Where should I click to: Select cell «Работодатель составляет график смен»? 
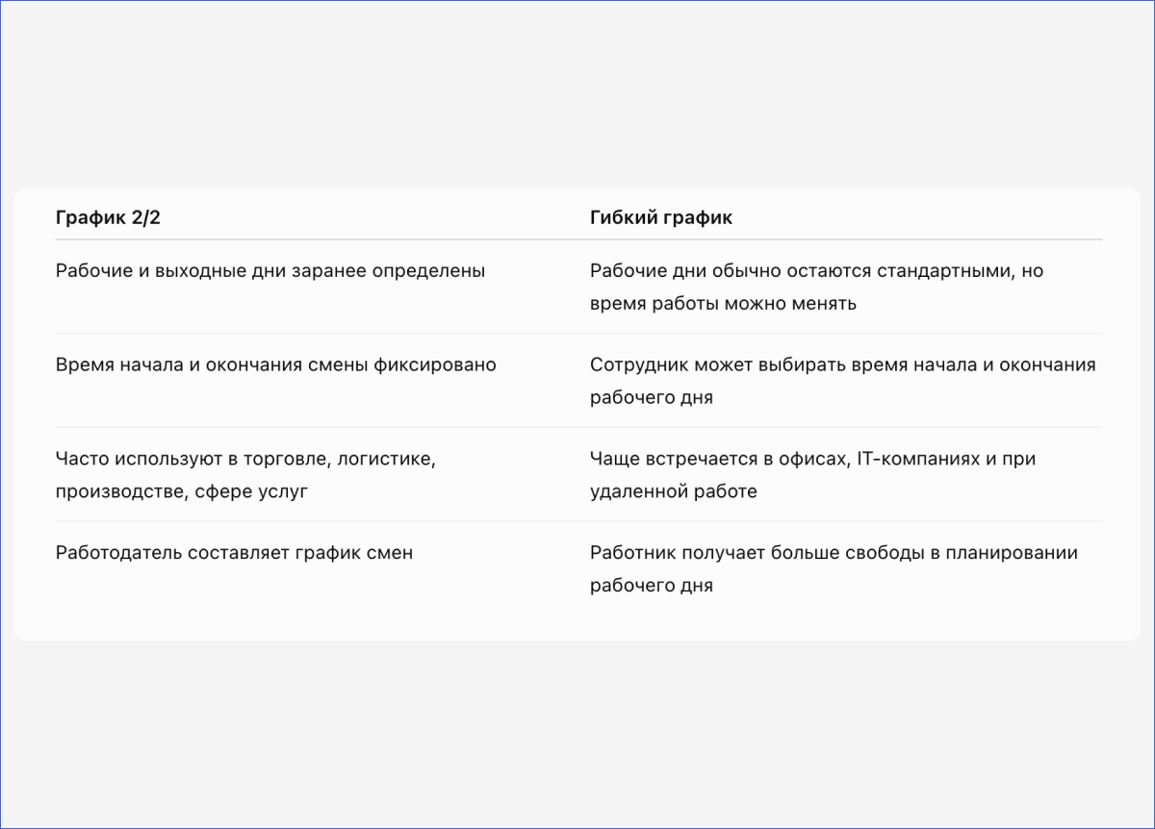pyautogui.click(x=234, y=553)
